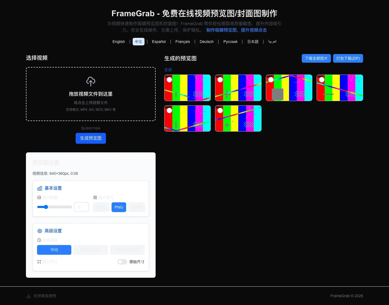Open the thumbnail with the small gray plus
This screenshot has height=305, width=389.
(x=238, y=119)
